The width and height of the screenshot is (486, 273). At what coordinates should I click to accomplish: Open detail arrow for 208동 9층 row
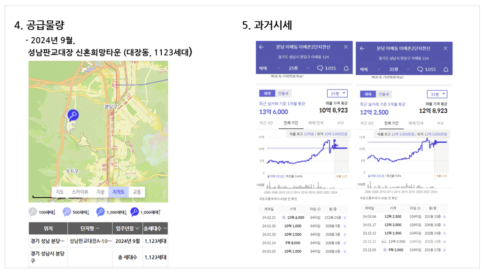(345, 226)
